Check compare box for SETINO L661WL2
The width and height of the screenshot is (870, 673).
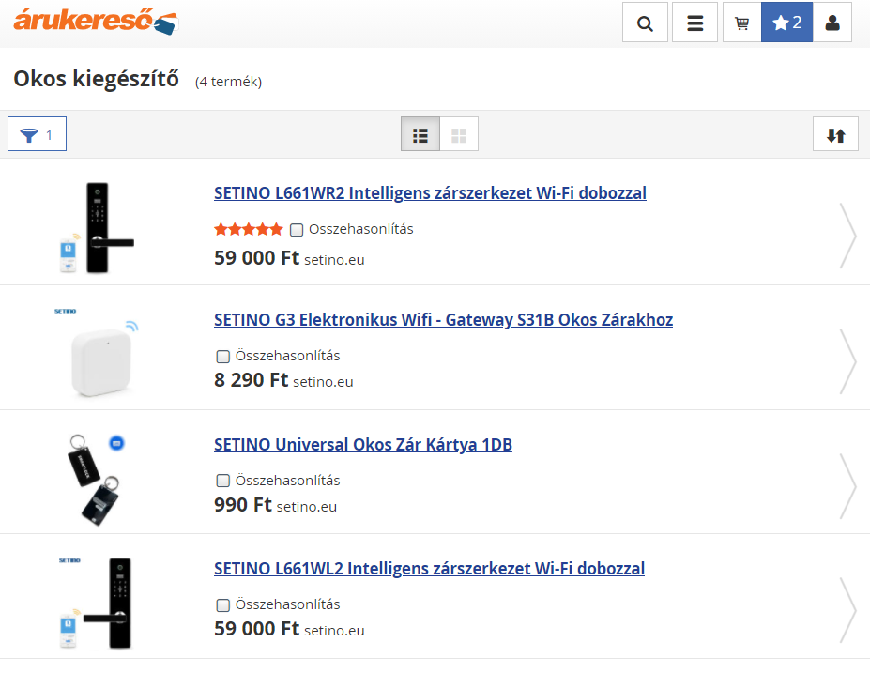tap(223, 605)
